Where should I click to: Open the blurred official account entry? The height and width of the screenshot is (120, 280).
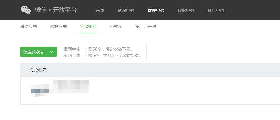pos(60,88)
